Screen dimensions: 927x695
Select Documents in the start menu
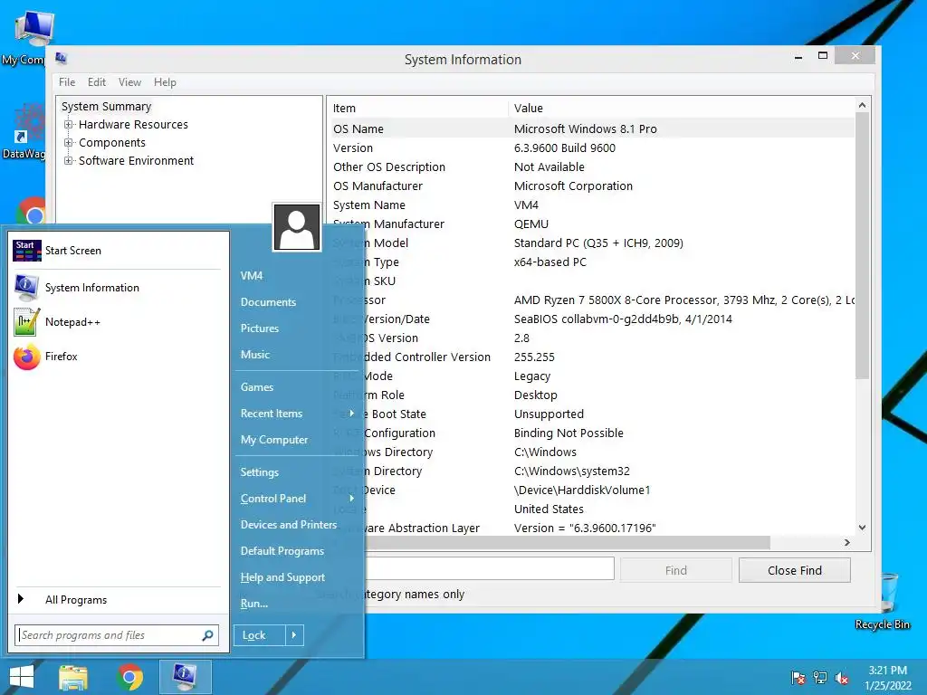(268, 302)
